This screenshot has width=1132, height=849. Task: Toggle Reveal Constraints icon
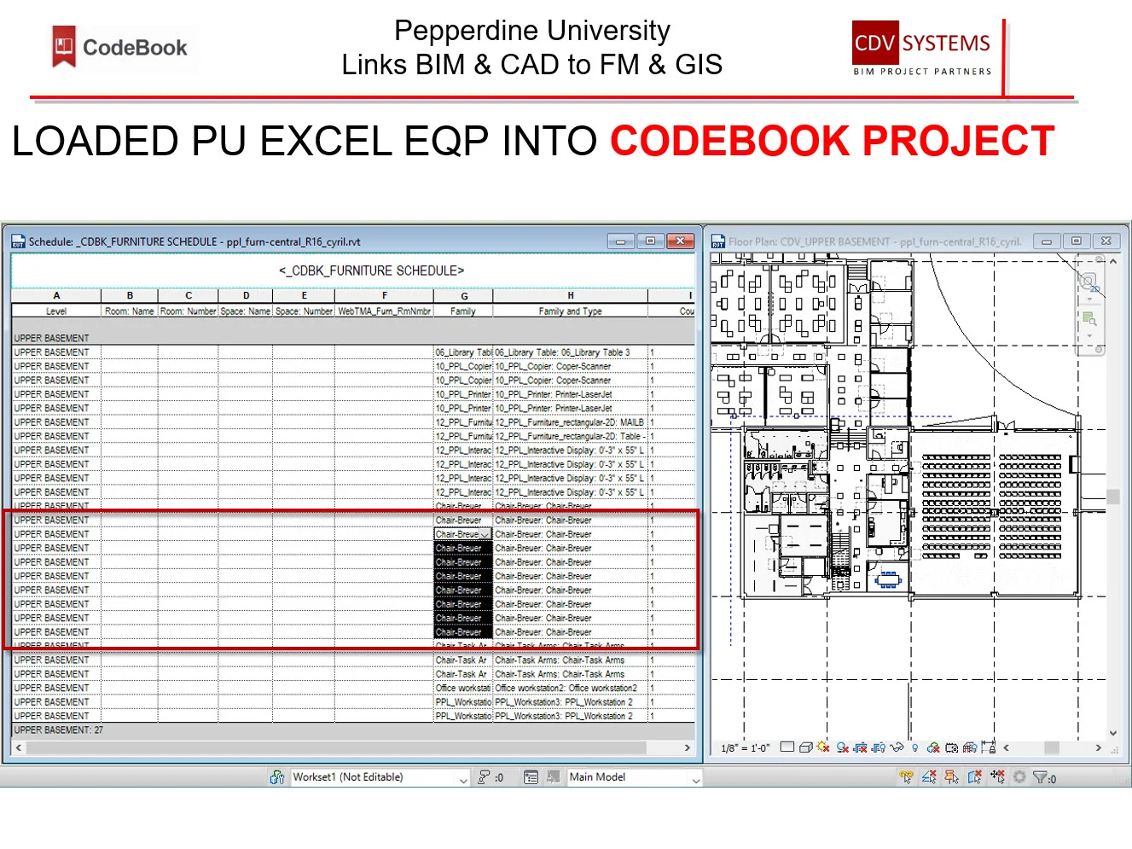pos(989,747)
